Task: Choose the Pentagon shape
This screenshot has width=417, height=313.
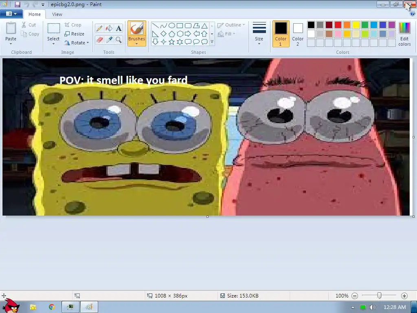Action: click(172, 34)
